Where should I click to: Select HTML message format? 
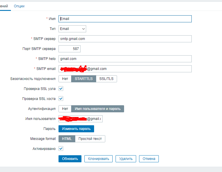pos(67,139)
